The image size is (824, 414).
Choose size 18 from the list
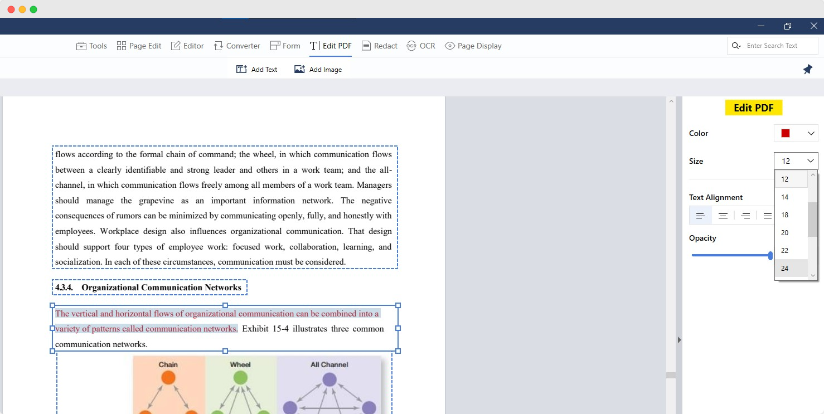click(791, 215)
